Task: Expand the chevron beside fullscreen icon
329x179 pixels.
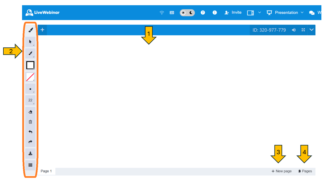Action: (x=312, y=30)
